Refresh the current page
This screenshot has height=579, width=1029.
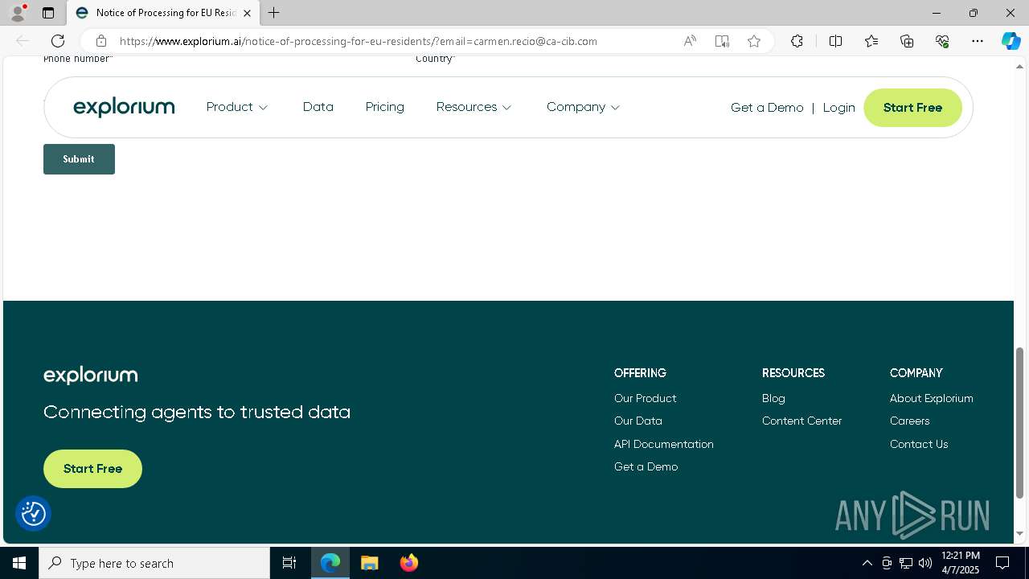[x=58, y=41]
